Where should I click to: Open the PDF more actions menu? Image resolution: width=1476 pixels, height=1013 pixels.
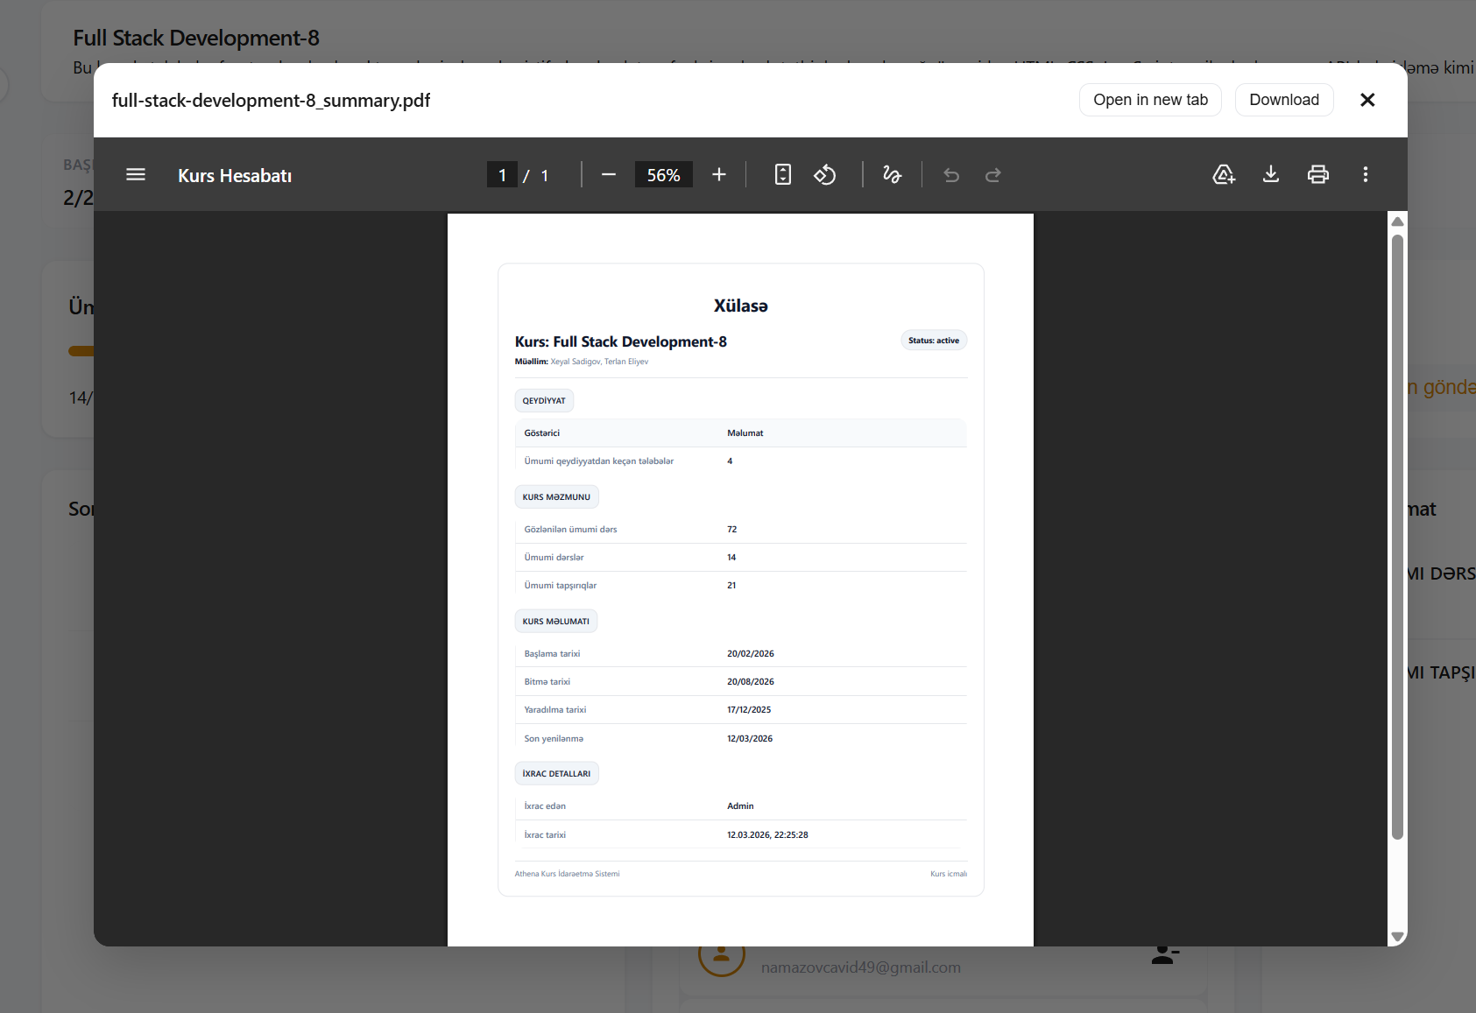pos(1365,175)
